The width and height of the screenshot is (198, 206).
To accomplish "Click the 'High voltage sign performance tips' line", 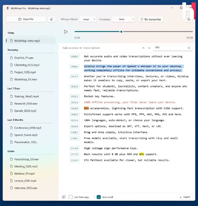I will 111,148.
